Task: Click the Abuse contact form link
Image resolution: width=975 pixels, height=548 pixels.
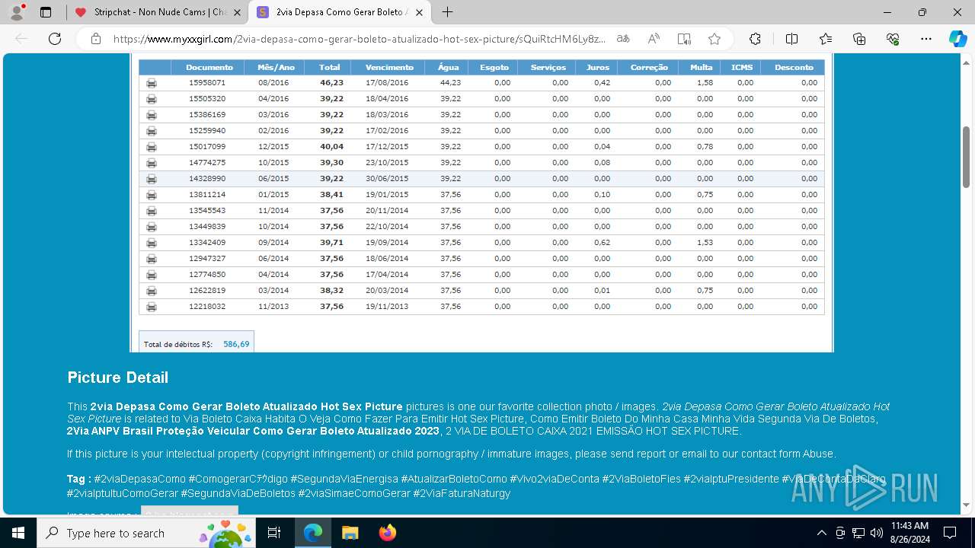Action: pos(819,454)
